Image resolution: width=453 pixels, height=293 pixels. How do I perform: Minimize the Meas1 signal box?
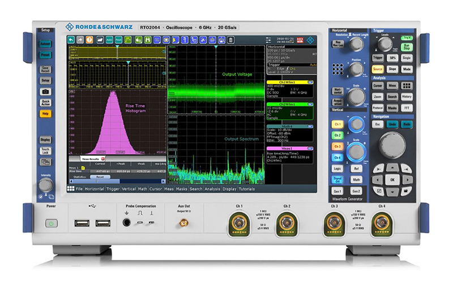point(310,148)
